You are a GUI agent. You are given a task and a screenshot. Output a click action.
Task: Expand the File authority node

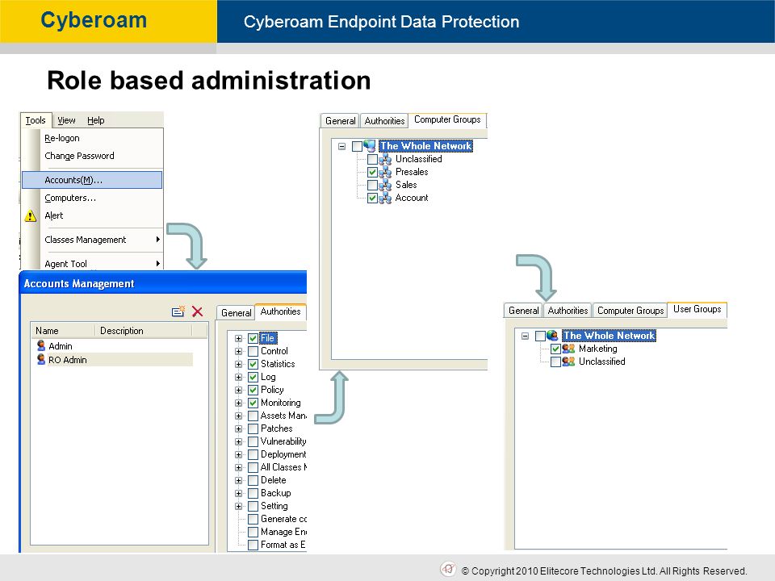238,338
